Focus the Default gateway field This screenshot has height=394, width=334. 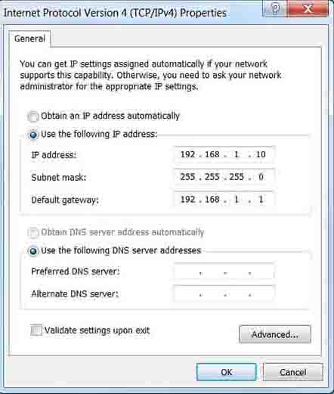click(x=224, y=200)
